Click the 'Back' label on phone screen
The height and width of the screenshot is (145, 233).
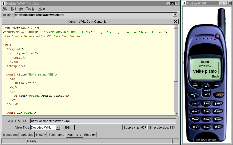pos(215,76)
